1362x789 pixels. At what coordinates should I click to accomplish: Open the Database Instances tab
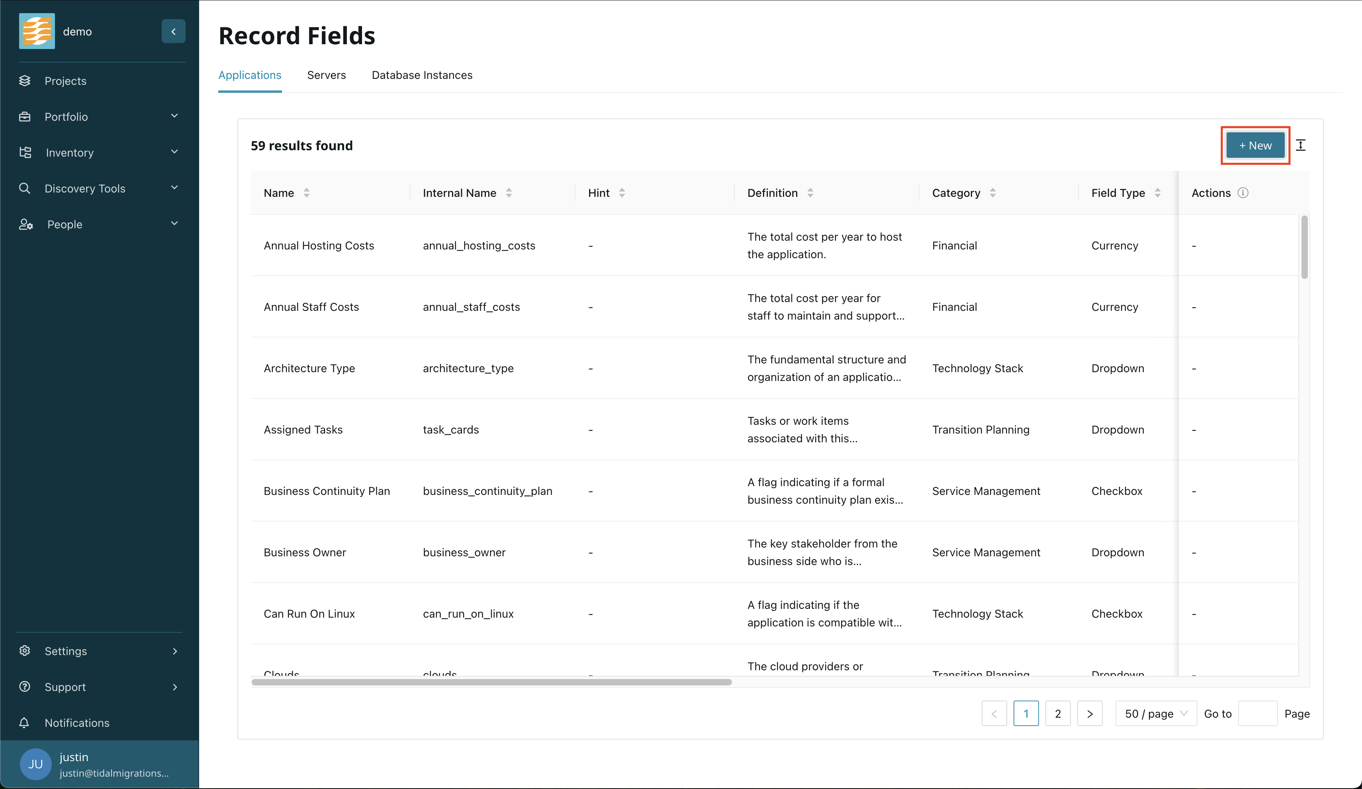point(422,75)
